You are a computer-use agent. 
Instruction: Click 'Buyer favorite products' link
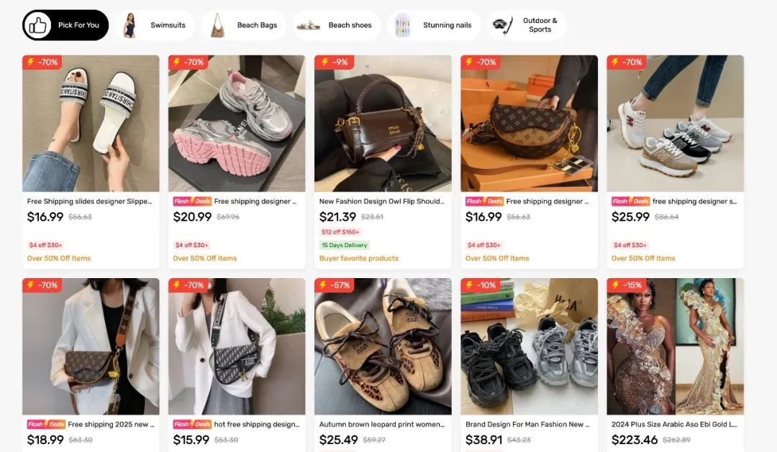[x=359, y=259]
